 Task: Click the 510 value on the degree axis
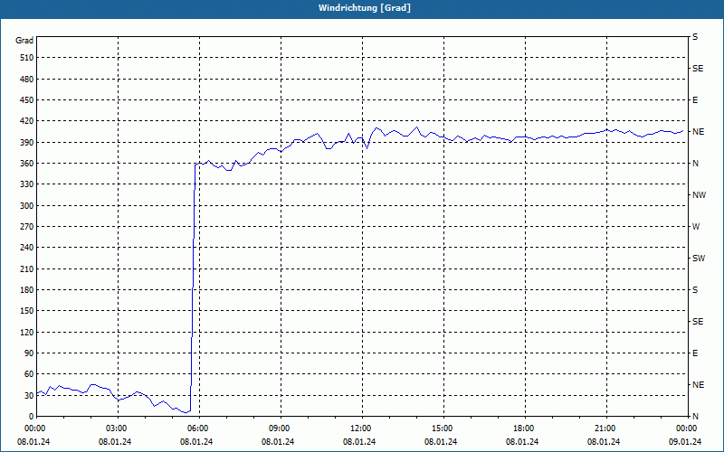pos(27,58)
